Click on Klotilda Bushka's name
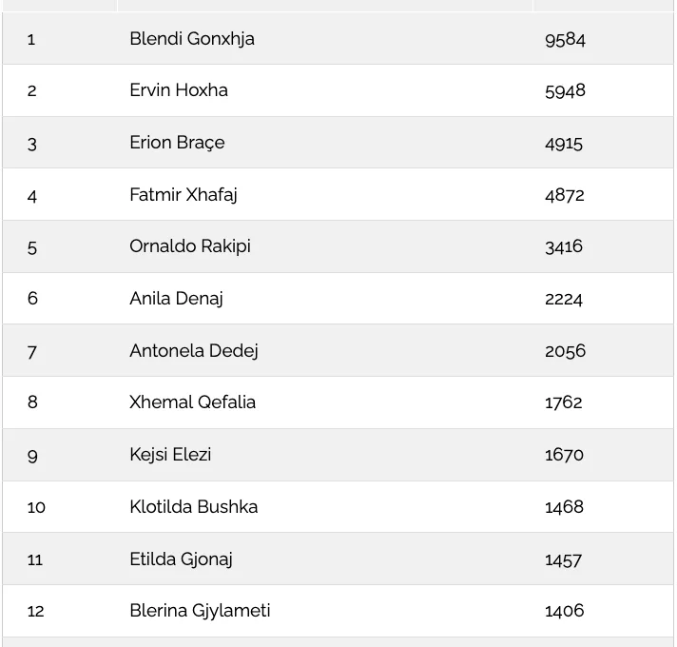677x647 pixels. (193, 506)
